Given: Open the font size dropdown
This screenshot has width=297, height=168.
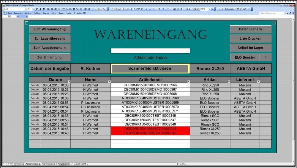Looking at the screenshot, I should 33,9.
